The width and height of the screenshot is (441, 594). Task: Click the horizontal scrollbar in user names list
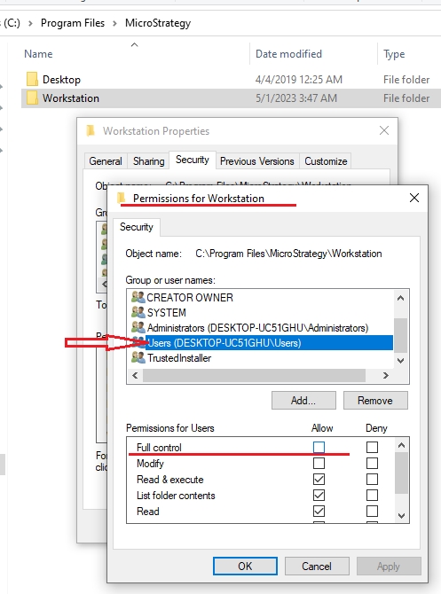point(254,375)
